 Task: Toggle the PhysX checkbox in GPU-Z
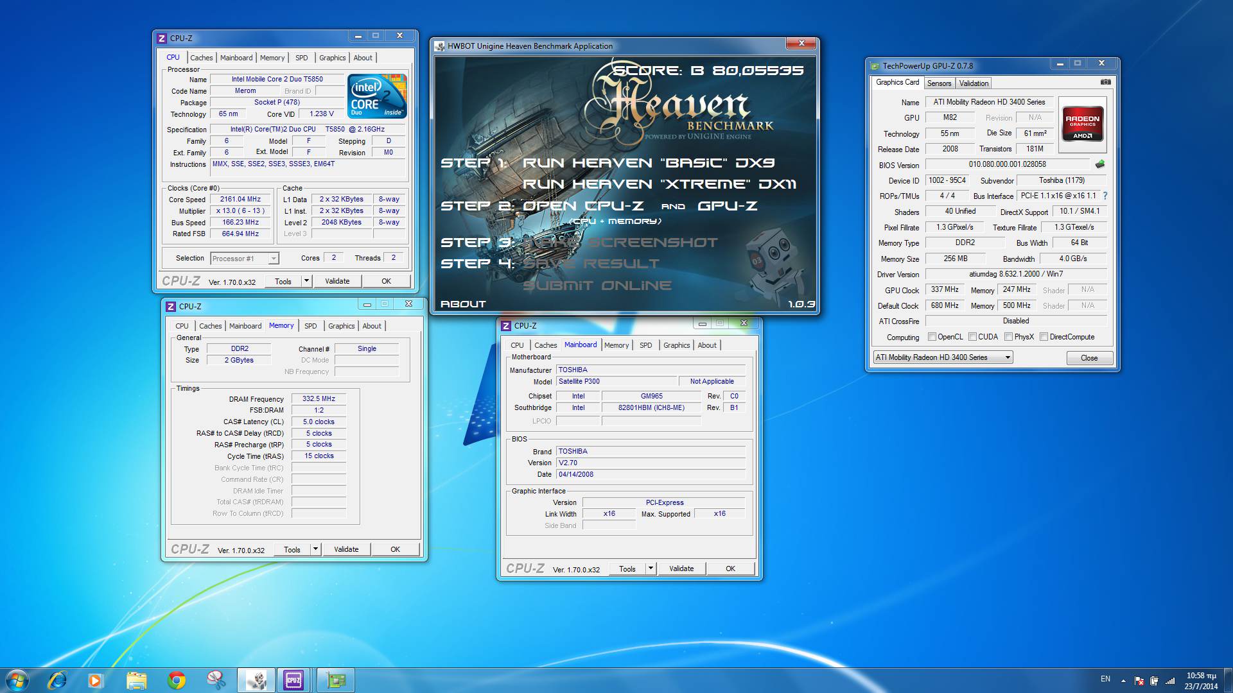pos(1008,337)
